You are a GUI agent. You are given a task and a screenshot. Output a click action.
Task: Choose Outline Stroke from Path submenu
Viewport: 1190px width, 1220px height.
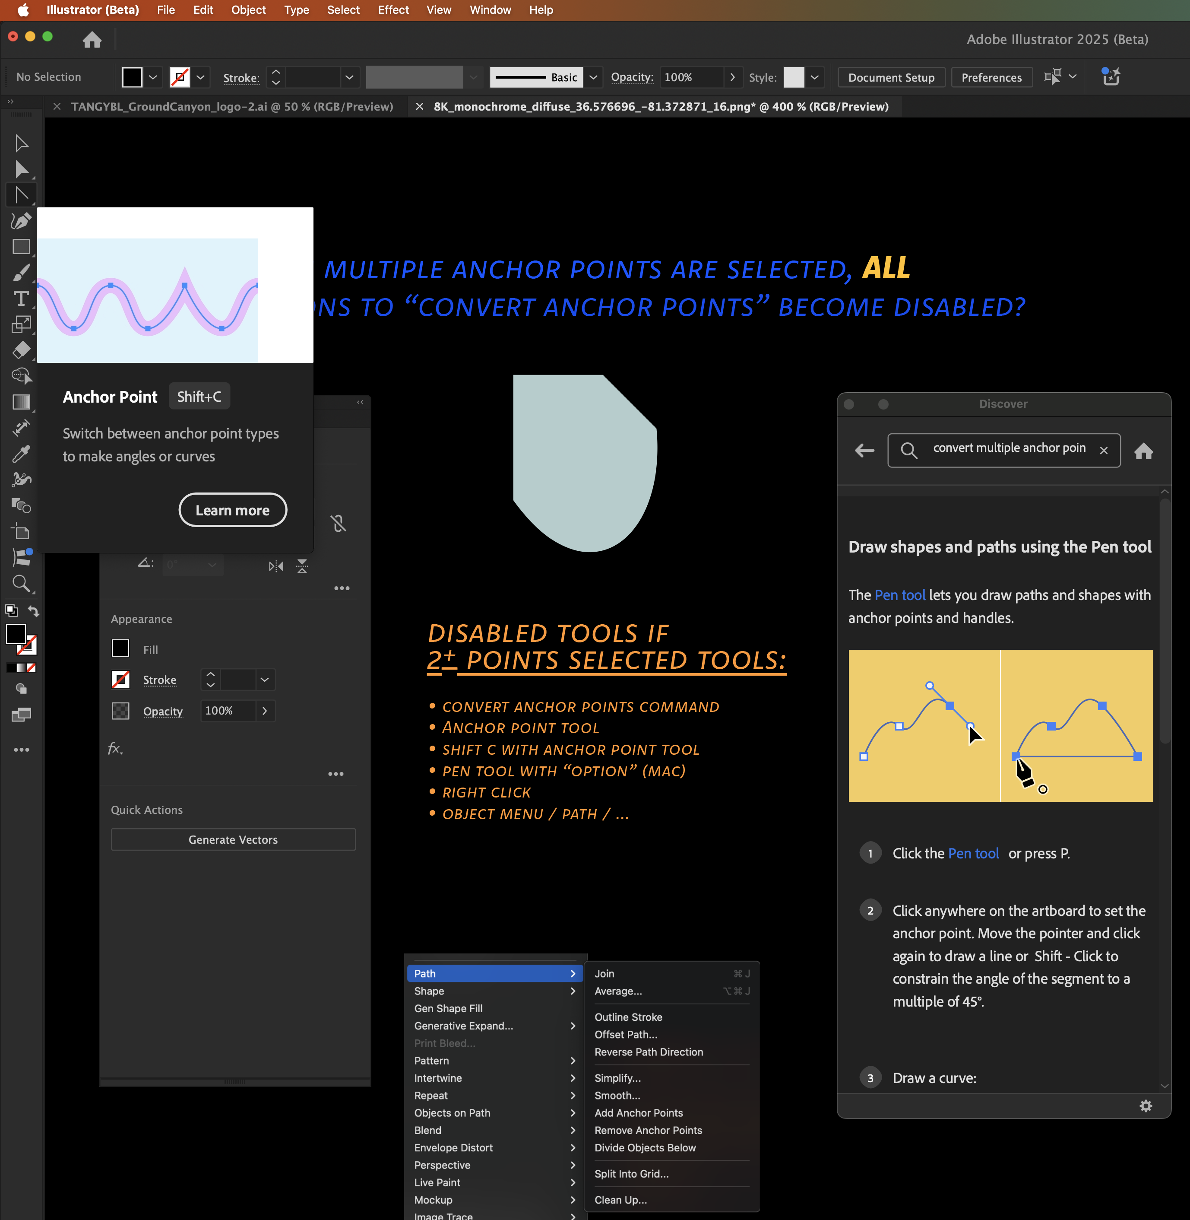tap(628, 1017)
